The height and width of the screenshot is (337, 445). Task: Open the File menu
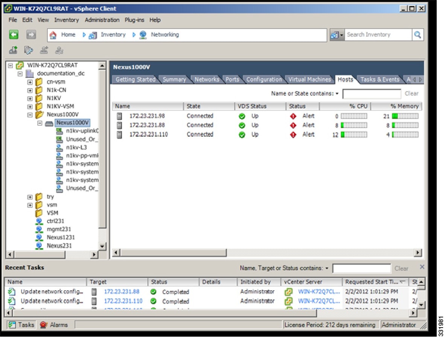(x=12, y=20)
